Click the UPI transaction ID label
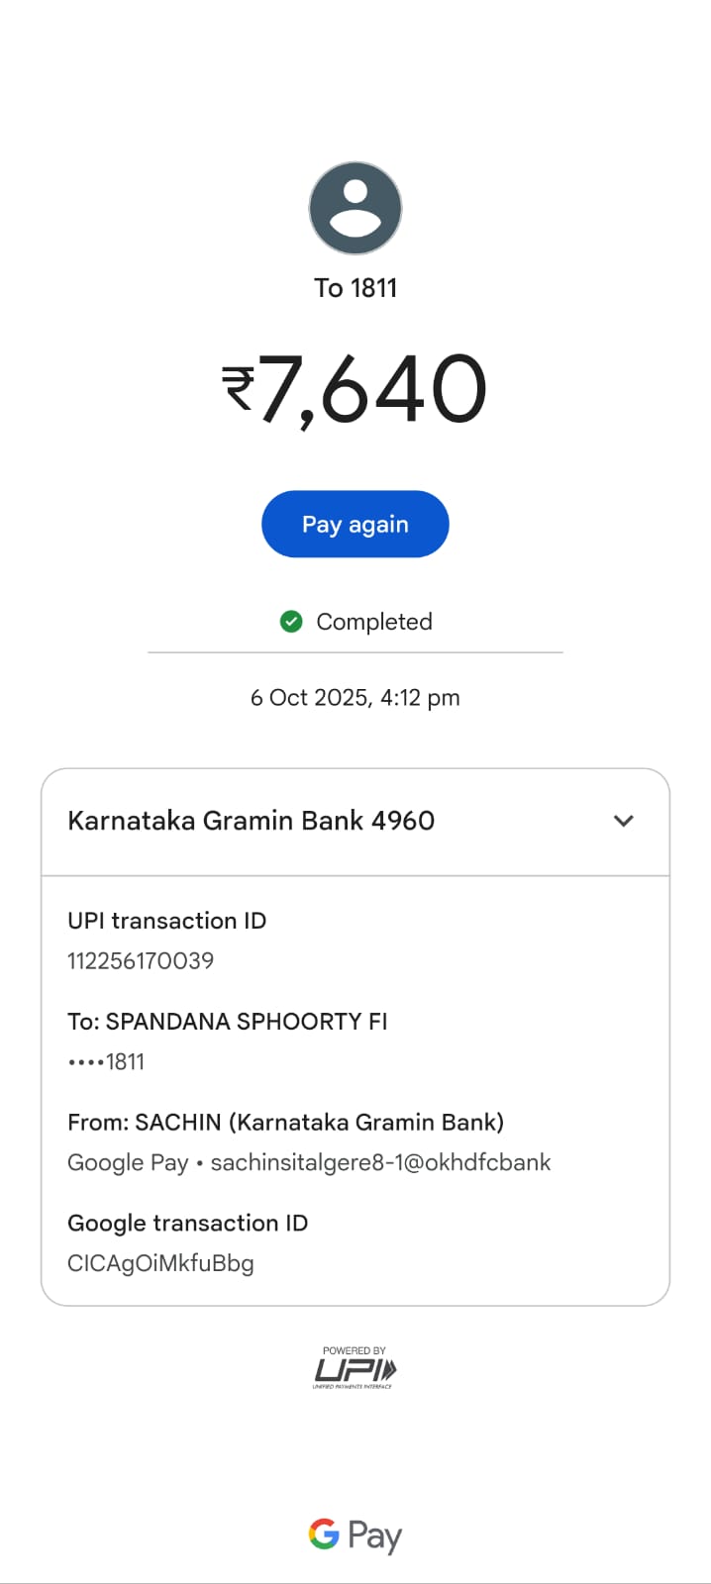This screenshot has height=1584, width=711. pos(166,921)
